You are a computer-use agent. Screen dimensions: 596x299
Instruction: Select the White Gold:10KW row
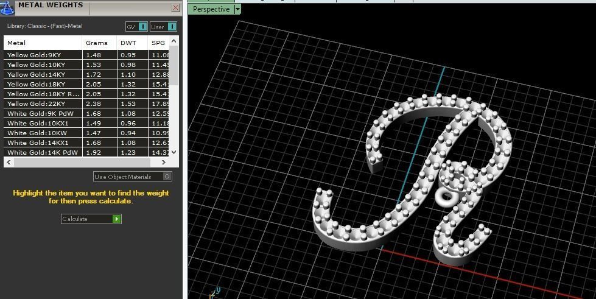coord(86,133)
